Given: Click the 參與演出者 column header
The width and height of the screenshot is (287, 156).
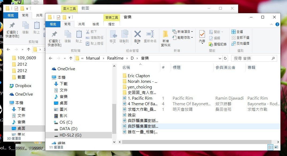Looking at the screenshot, I should [225, 68].
